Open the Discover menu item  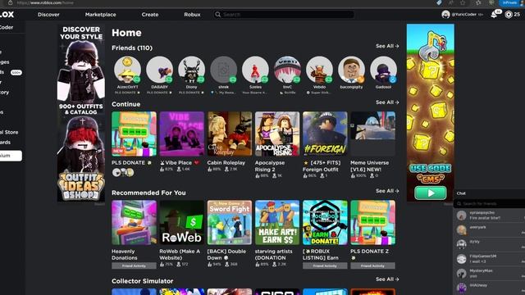point(48,15)
